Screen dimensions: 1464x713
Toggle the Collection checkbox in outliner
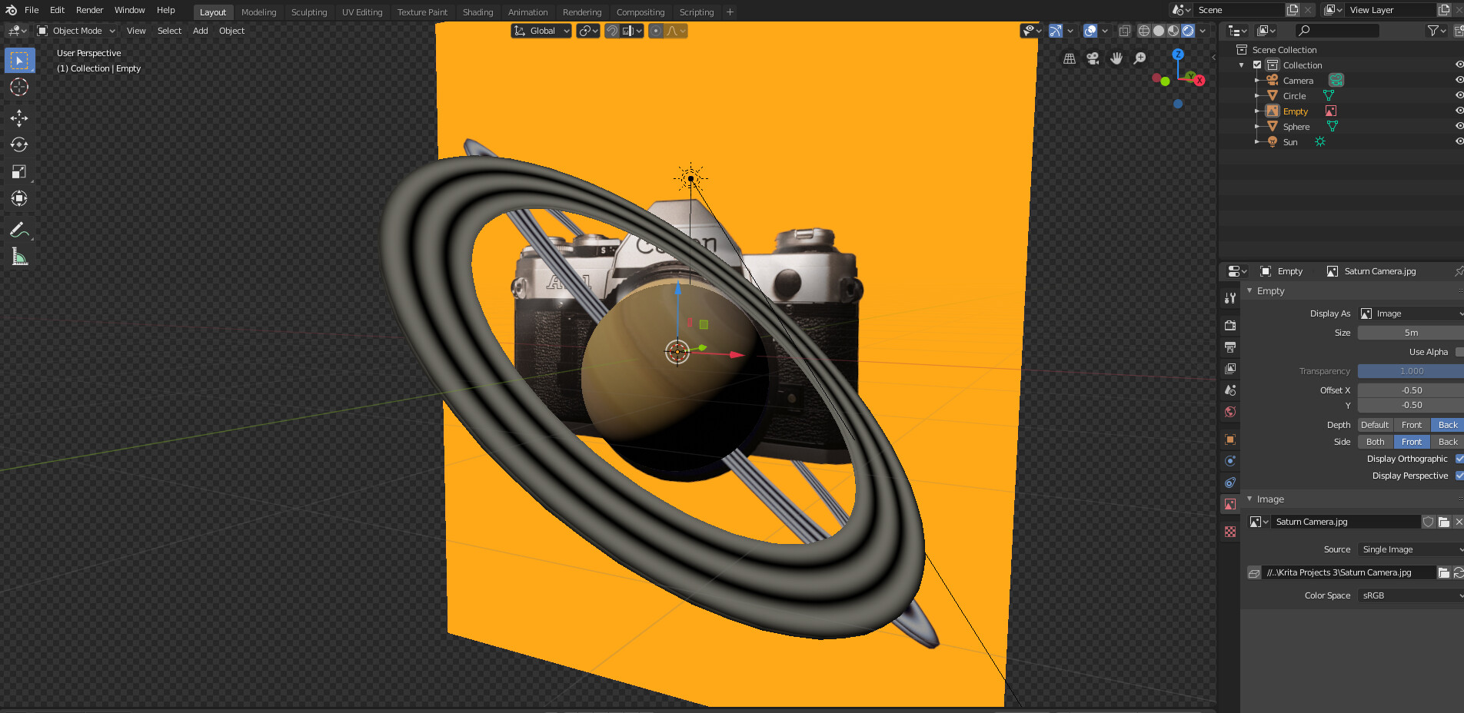tap(1257, 65)
